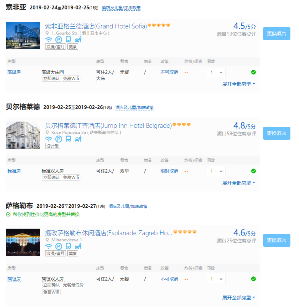Click 不可取消 policy link for Sofia room
The width and height of the screenshot is (299, 308).
pos(169,72)
